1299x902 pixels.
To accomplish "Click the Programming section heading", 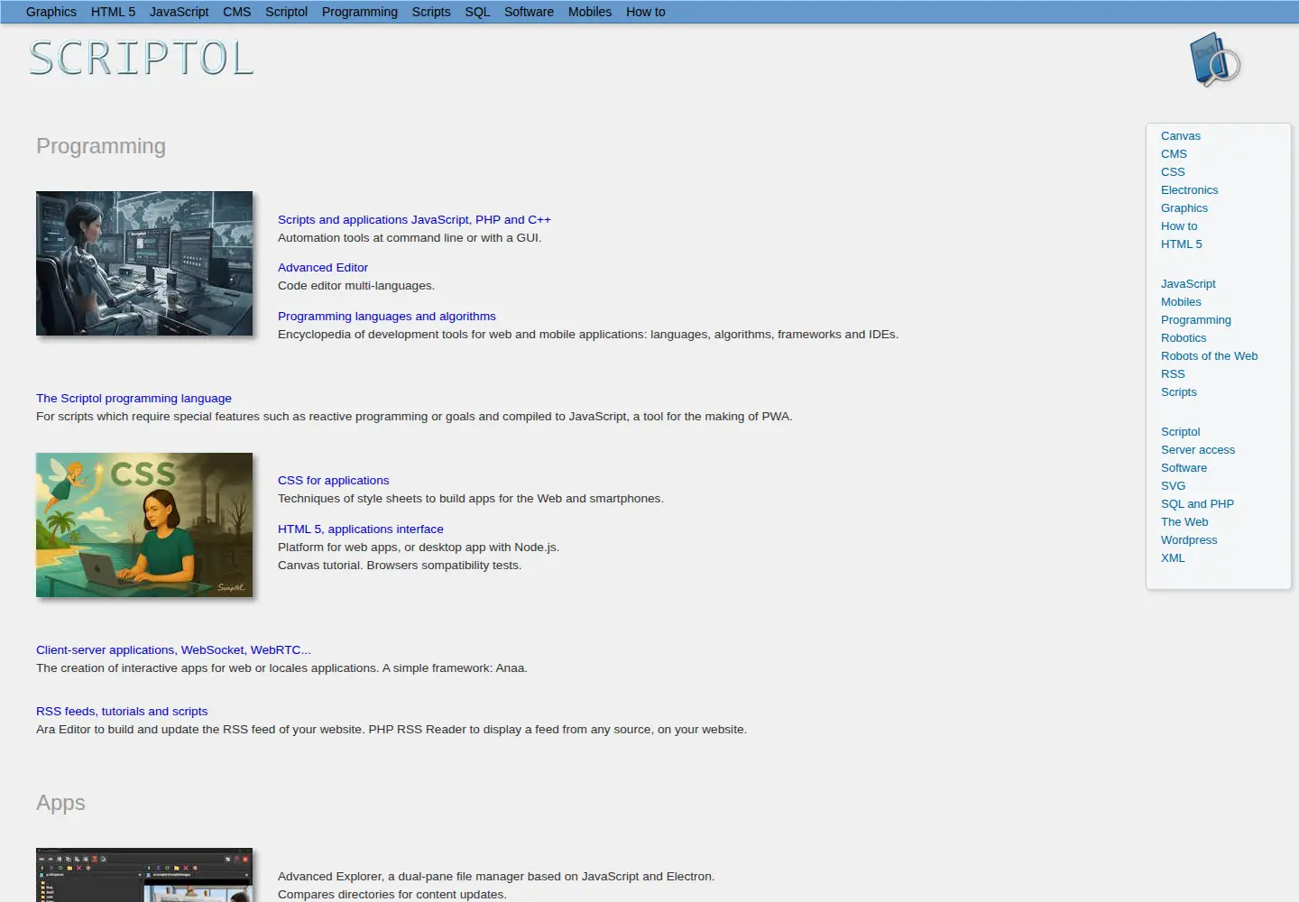I will click(x=101, y=146).
